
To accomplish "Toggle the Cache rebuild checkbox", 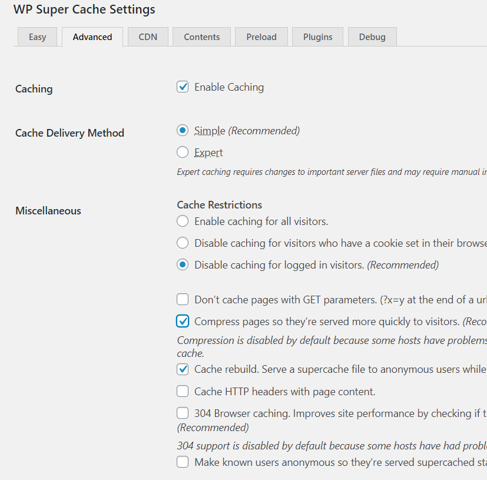I will click(183, 369).
